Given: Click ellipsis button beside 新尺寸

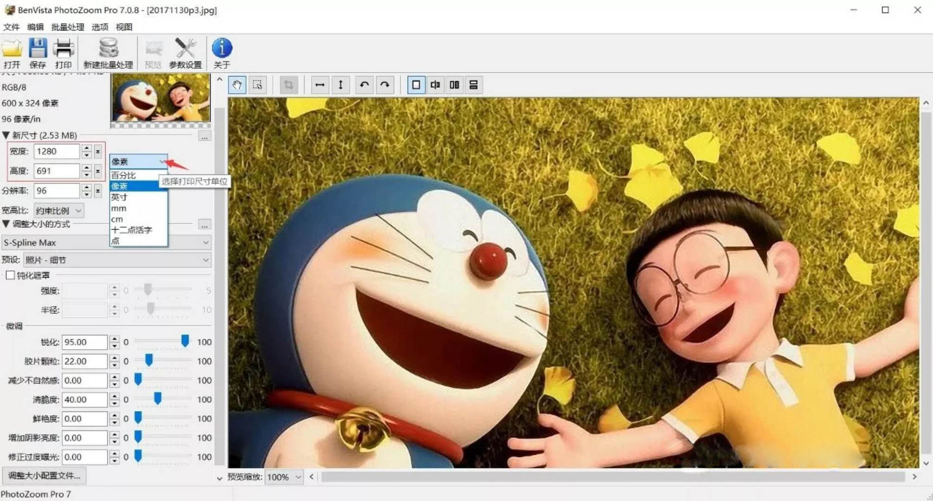Looking at the screenshot, I should point(205,136).
